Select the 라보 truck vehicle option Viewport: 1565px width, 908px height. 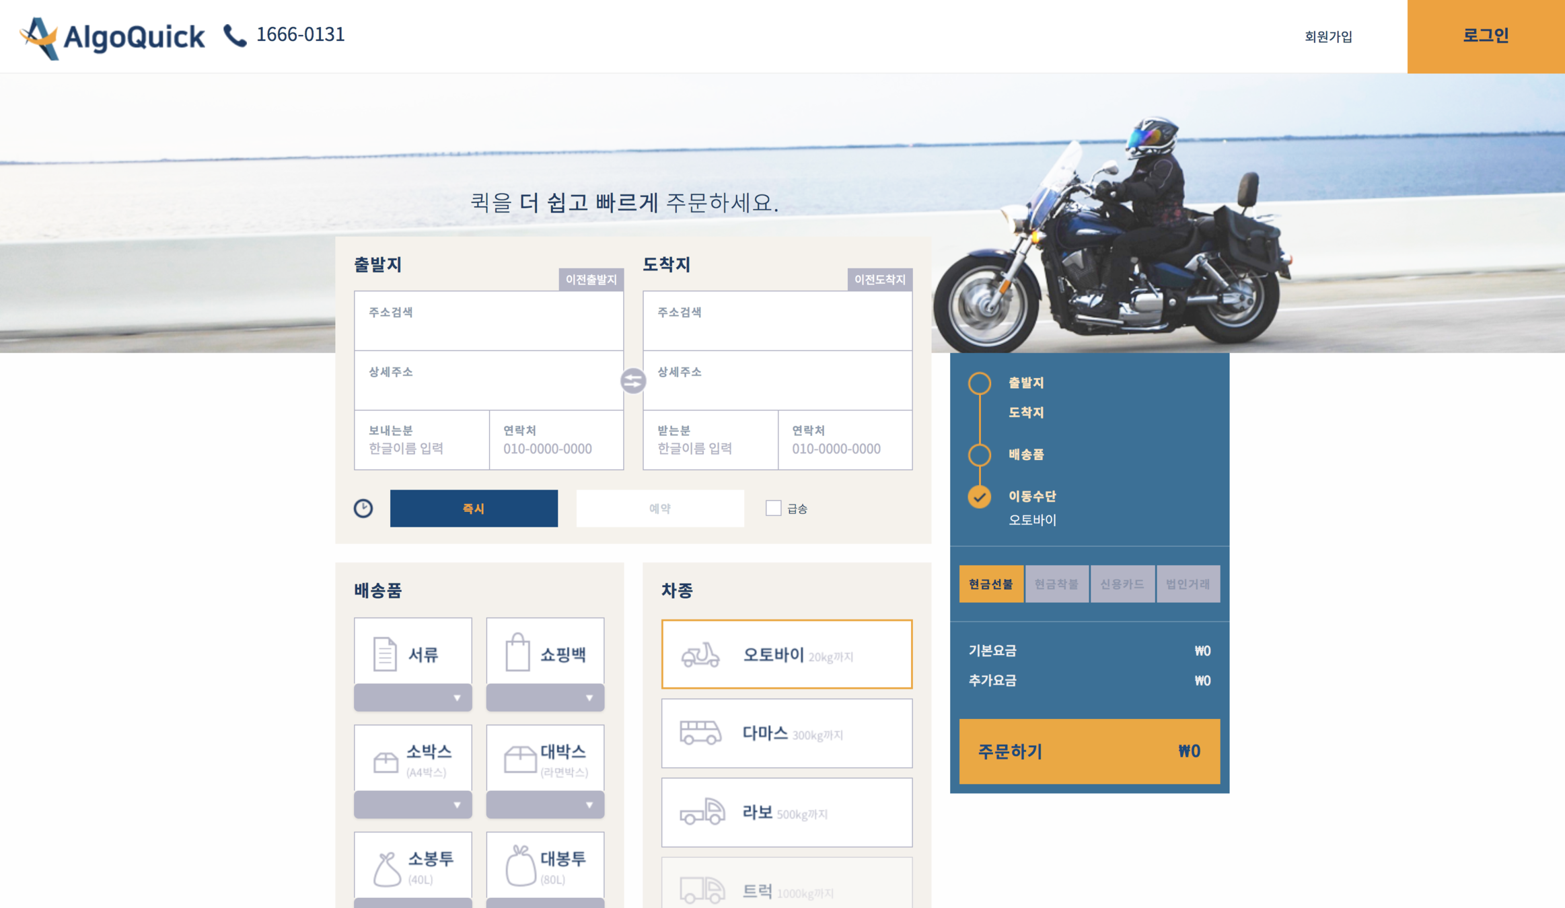click(x=786, y=812)
